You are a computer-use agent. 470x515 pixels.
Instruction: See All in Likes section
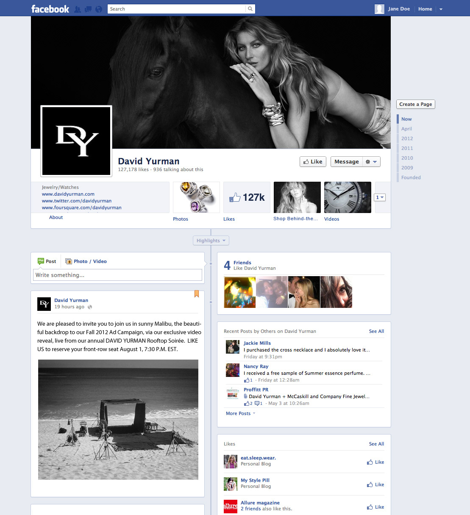coord(376,444)
